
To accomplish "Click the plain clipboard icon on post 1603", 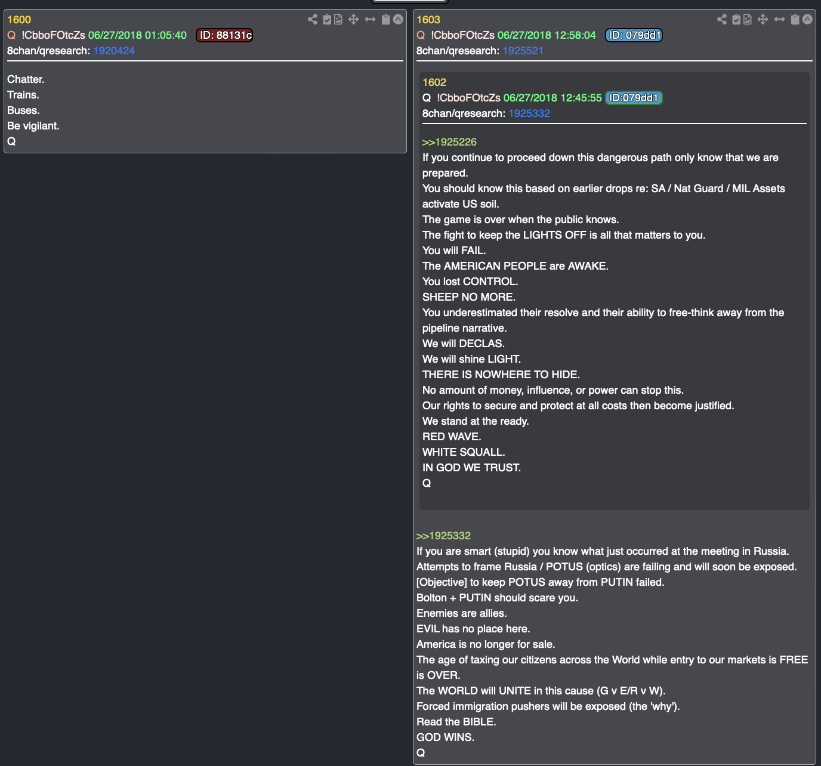I will tap(795, 20).
